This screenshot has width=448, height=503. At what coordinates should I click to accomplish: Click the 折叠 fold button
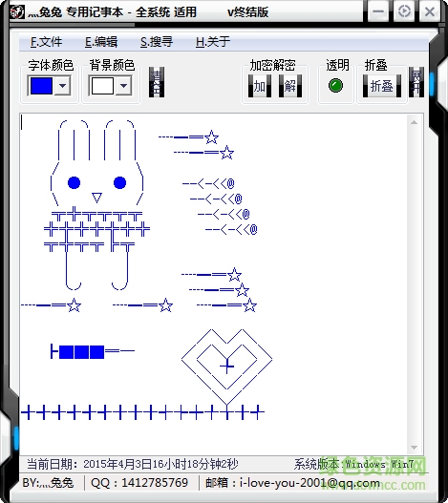coord(382,86)
